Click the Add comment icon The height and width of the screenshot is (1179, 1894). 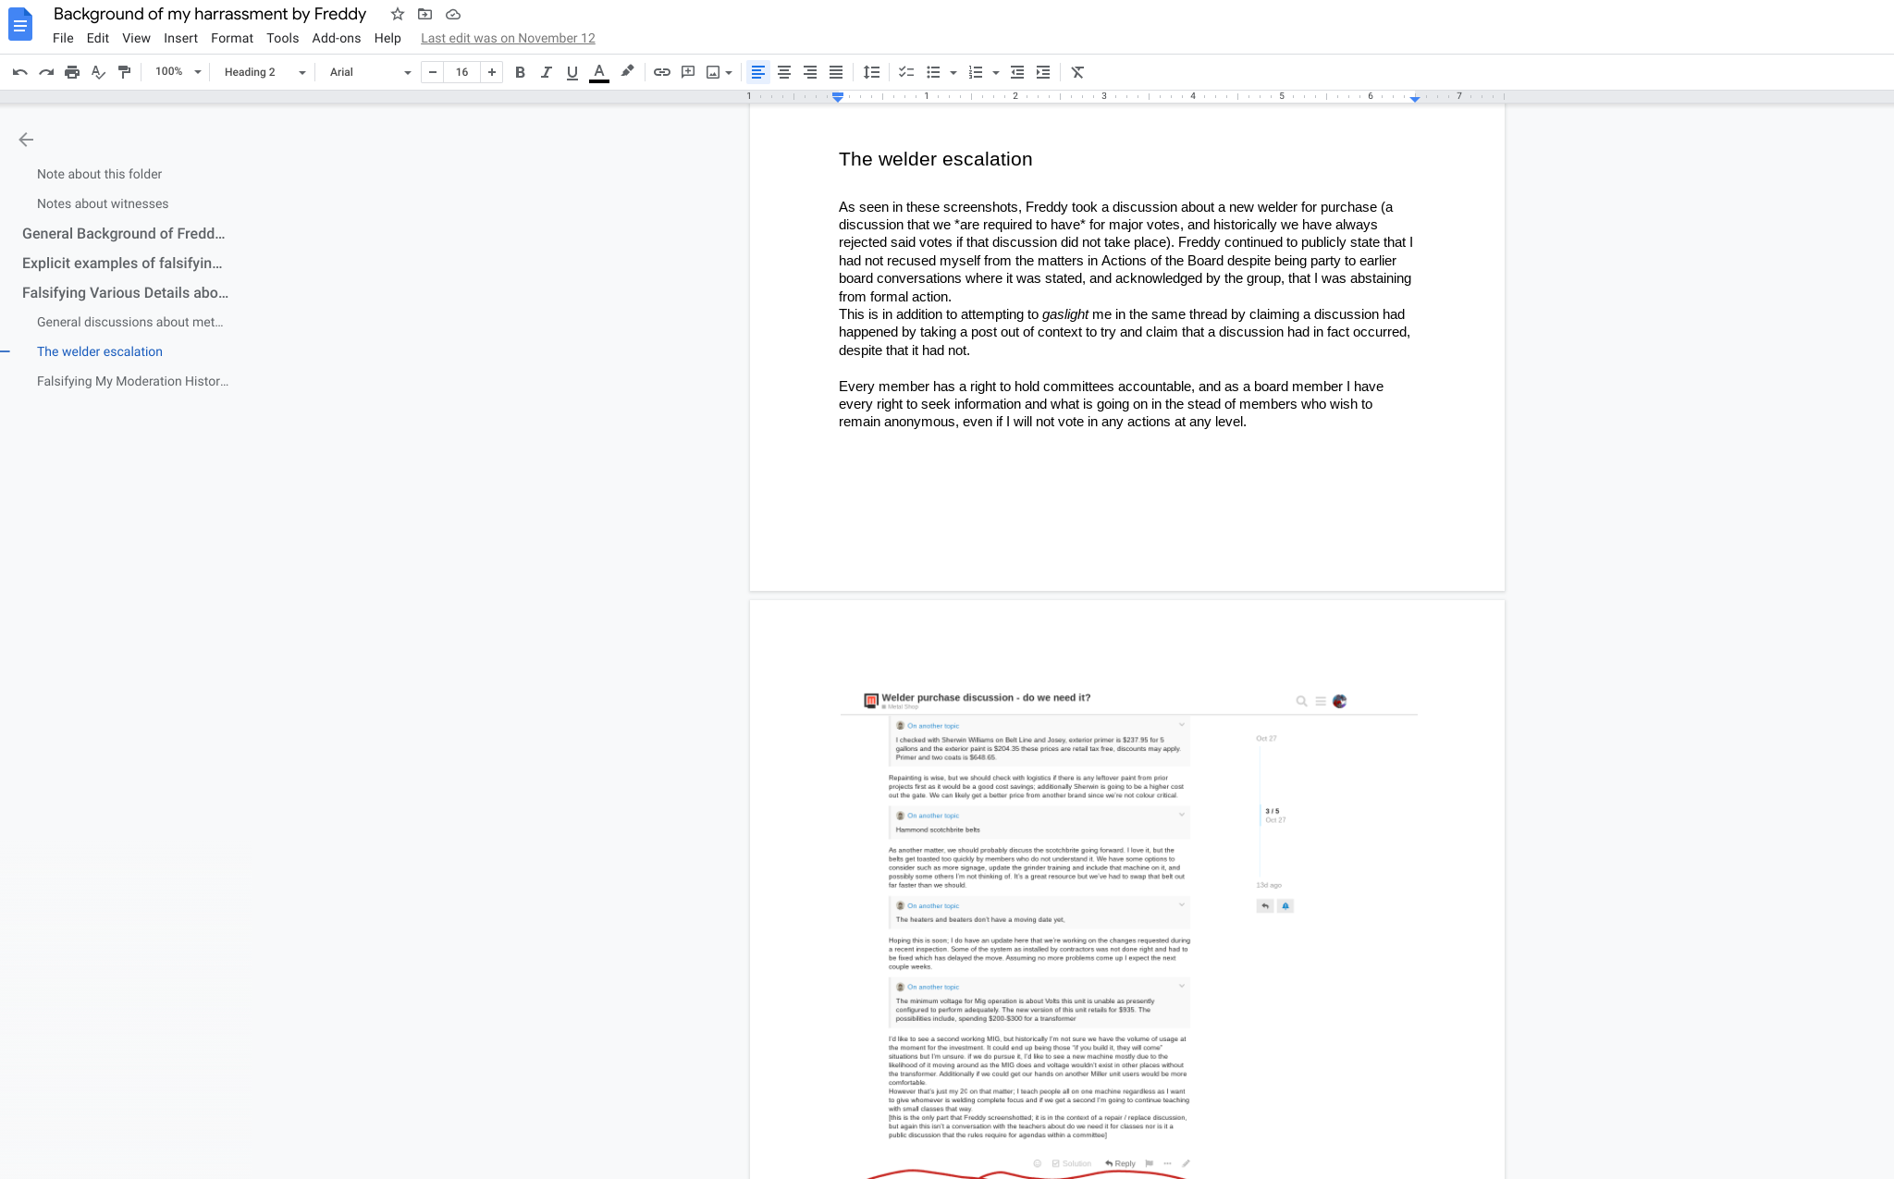pos(688,72)
